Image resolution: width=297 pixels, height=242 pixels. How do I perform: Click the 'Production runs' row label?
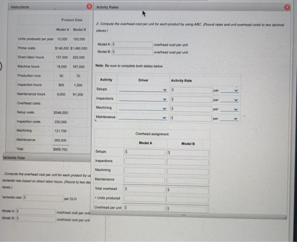tap(29, 76)
